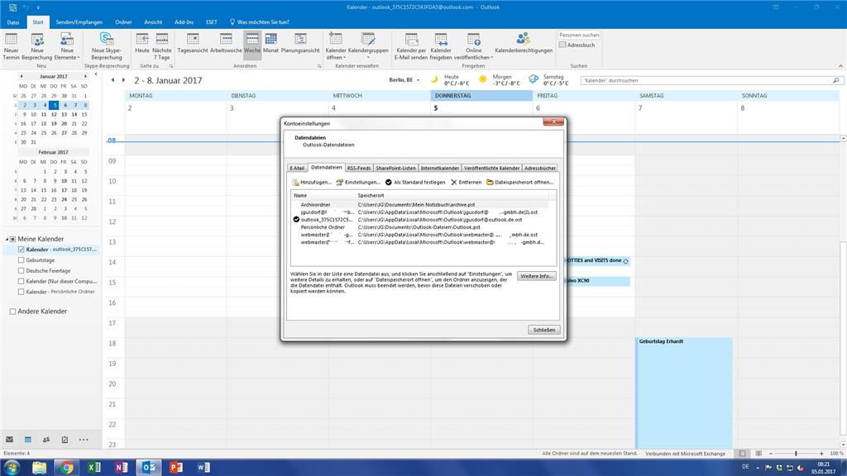Click Kalender freigeben icon
Image resolution: width=847 pixels, height=476 pixels.
coord(441,46)
